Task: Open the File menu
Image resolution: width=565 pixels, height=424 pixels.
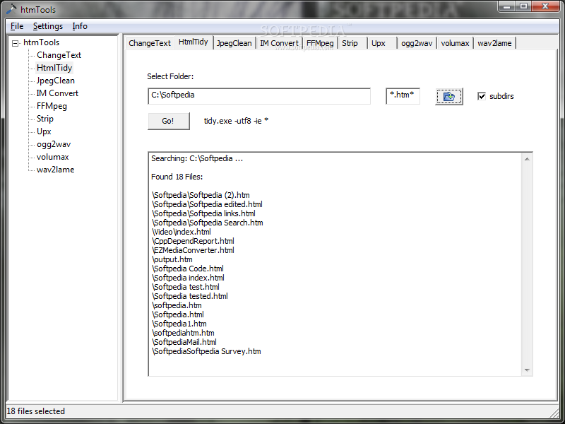Action: tap(17, 26)
